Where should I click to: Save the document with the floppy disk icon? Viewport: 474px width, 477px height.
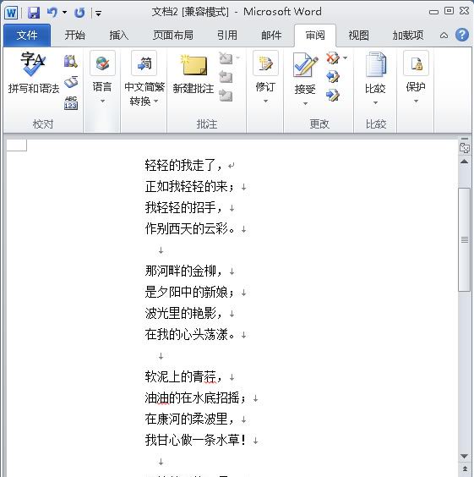click(x=34, y=13)
